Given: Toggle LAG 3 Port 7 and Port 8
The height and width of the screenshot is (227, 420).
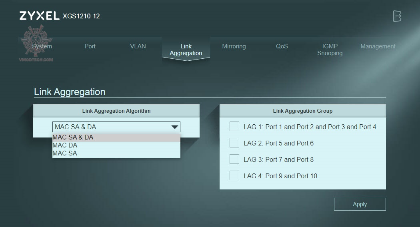Looking at the screenshot, I should point(234,159).
